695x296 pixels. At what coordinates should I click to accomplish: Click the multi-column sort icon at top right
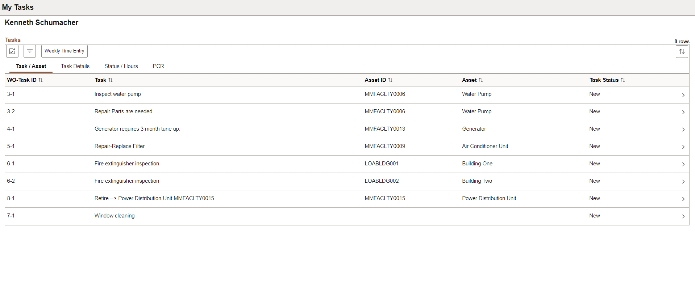click(682, 51)
